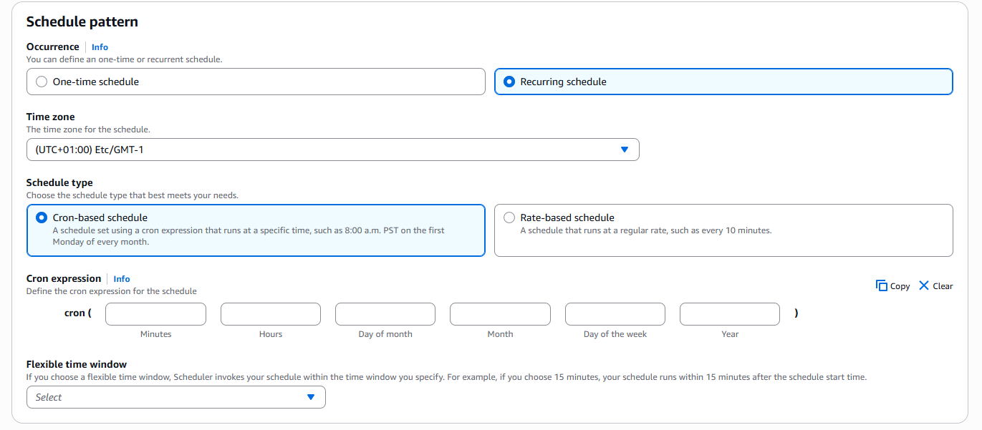Click the Clear X icon
The image size is (982, 430).
(923, 285)
